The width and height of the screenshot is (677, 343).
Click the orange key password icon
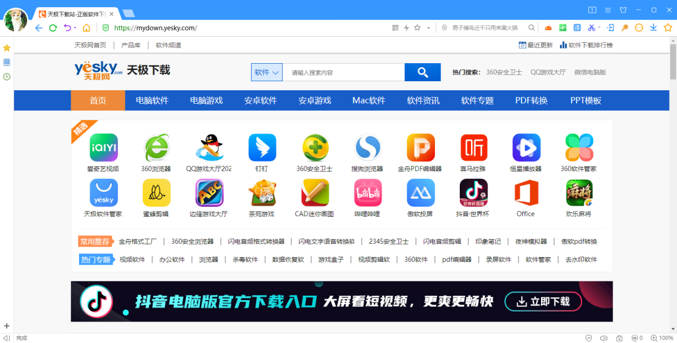coord(625,28)
